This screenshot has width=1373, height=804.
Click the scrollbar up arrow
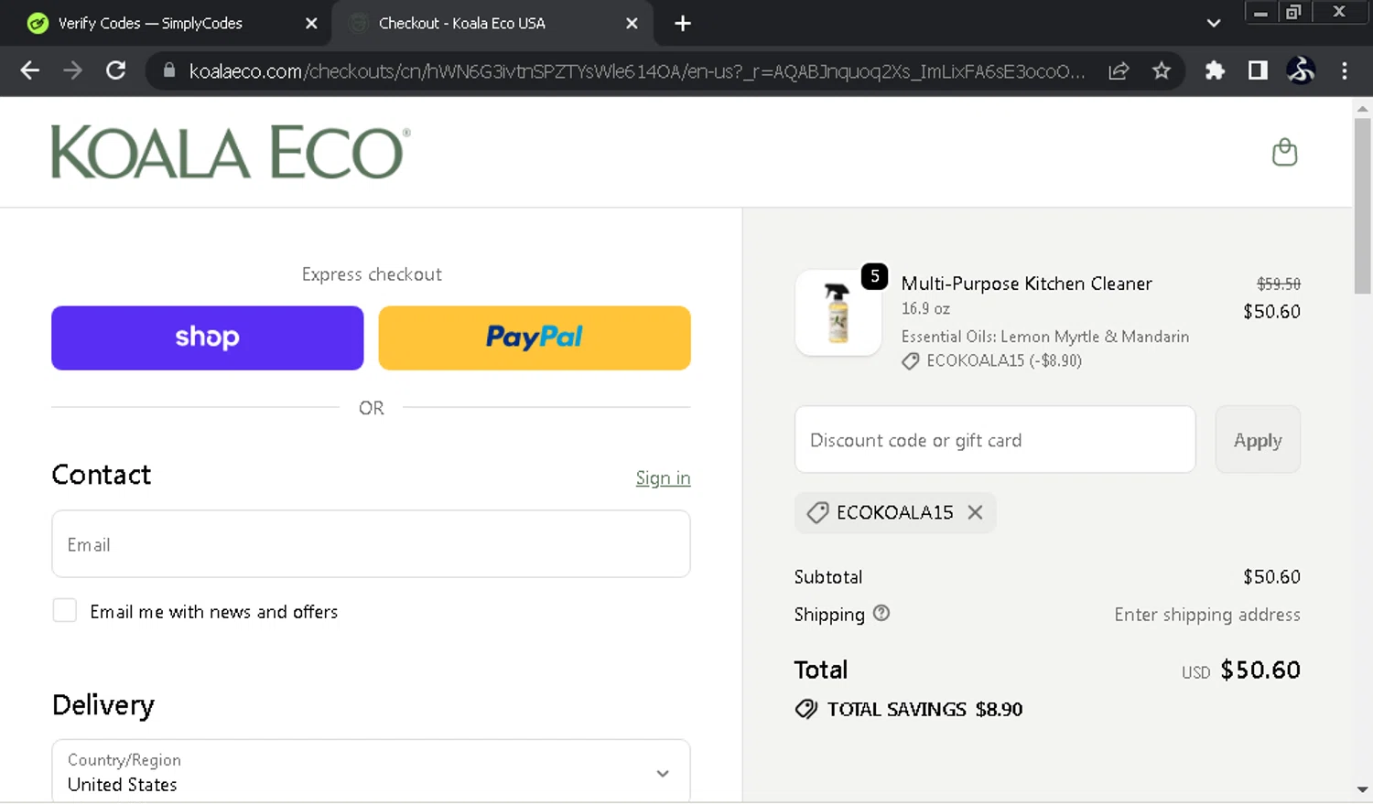[x=1362, y=109]
